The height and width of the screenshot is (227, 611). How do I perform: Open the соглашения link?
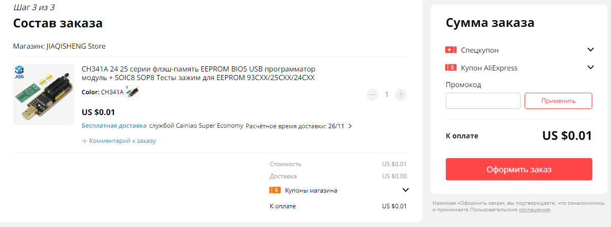tap(534, 210)
